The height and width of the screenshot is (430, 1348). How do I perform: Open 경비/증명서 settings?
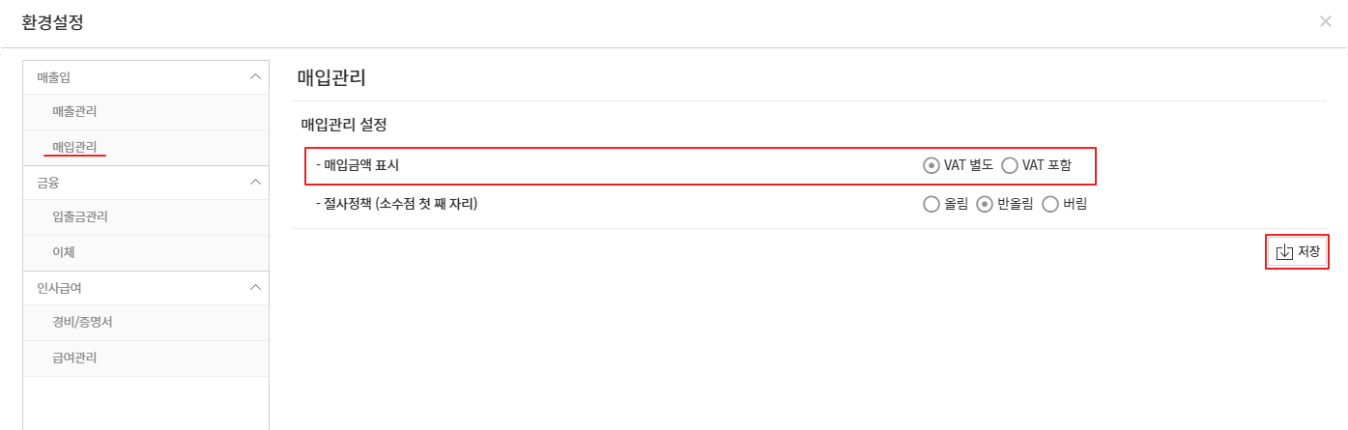82,322
